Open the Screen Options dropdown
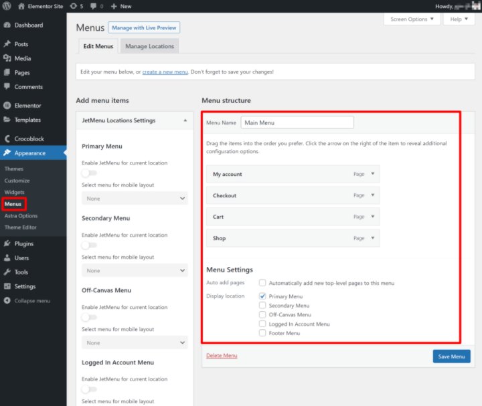 412,19
